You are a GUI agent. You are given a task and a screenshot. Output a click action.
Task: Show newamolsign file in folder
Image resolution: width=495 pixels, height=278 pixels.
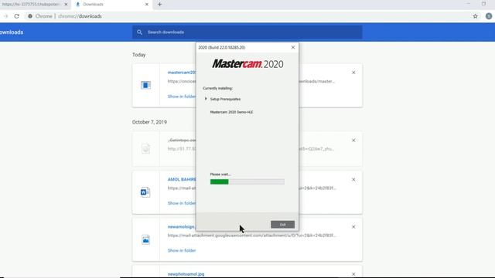coord(182,250)
